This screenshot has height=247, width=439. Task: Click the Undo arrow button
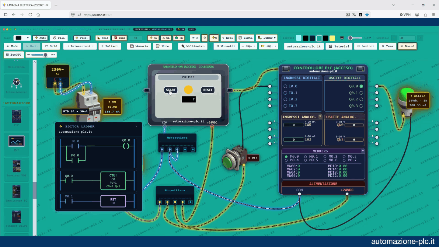(12, 46)
